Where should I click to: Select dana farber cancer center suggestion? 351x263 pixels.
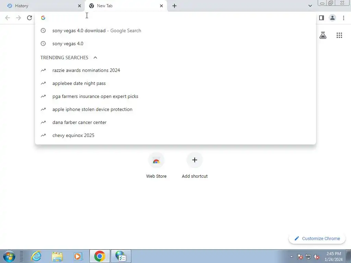click(x=175, y=122)
